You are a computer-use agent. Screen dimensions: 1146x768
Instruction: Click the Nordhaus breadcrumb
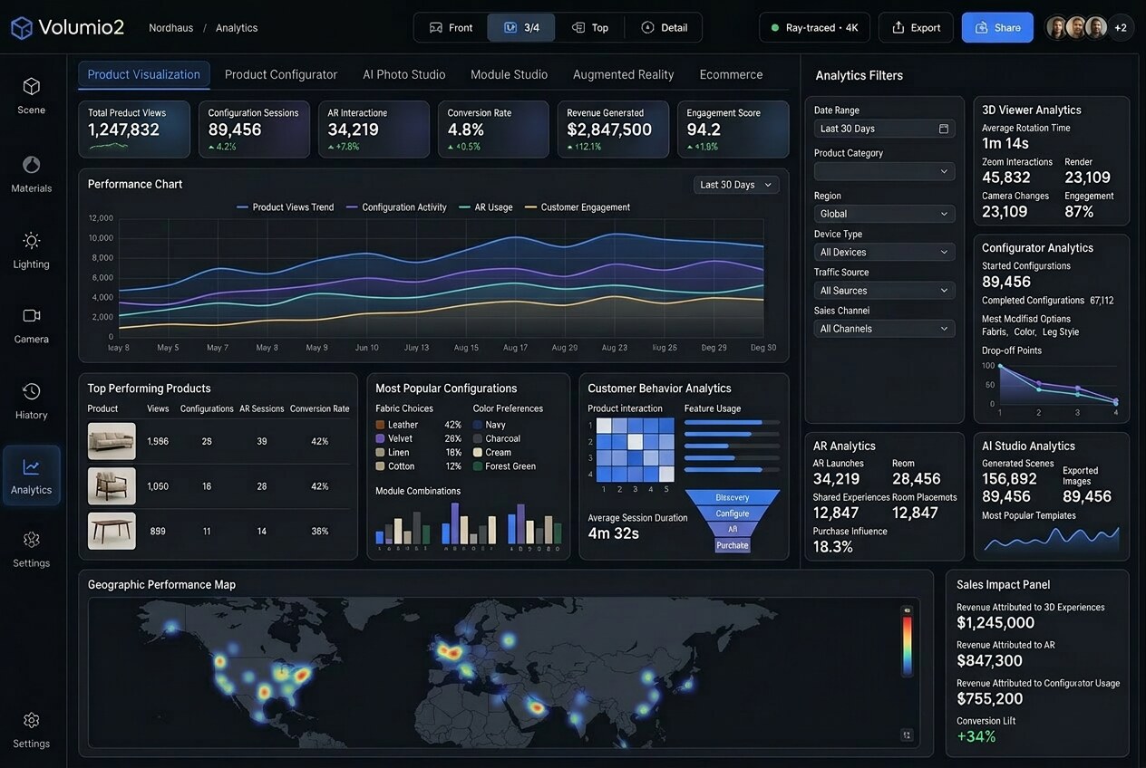tap(171, 28)
